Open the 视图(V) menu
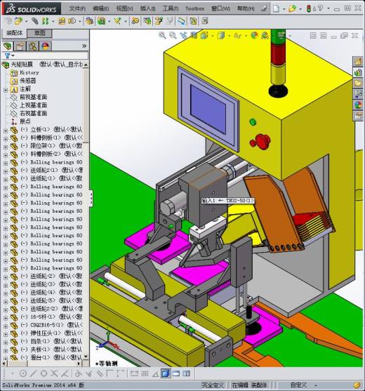Image resolution: width=365 pixels, height=391 pixels. tap(124, 8)
